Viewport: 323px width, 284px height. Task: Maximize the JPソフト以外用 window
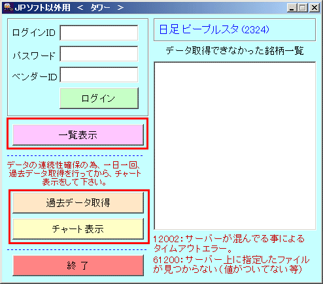click(x=303, y=8)
